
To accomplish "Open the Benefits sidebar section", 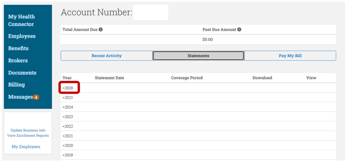I will click(x=18, y=48).
